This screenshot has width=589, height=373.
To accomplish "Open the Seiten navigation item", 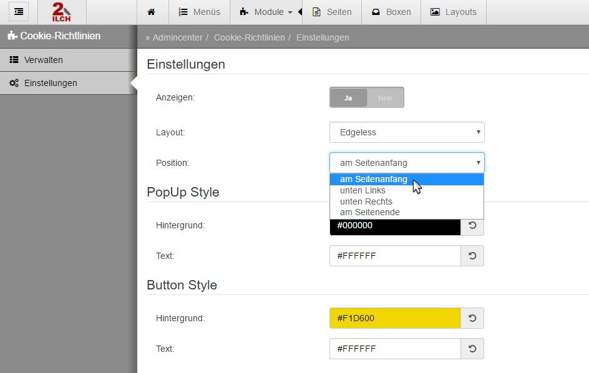I will [x=332, y=12].
